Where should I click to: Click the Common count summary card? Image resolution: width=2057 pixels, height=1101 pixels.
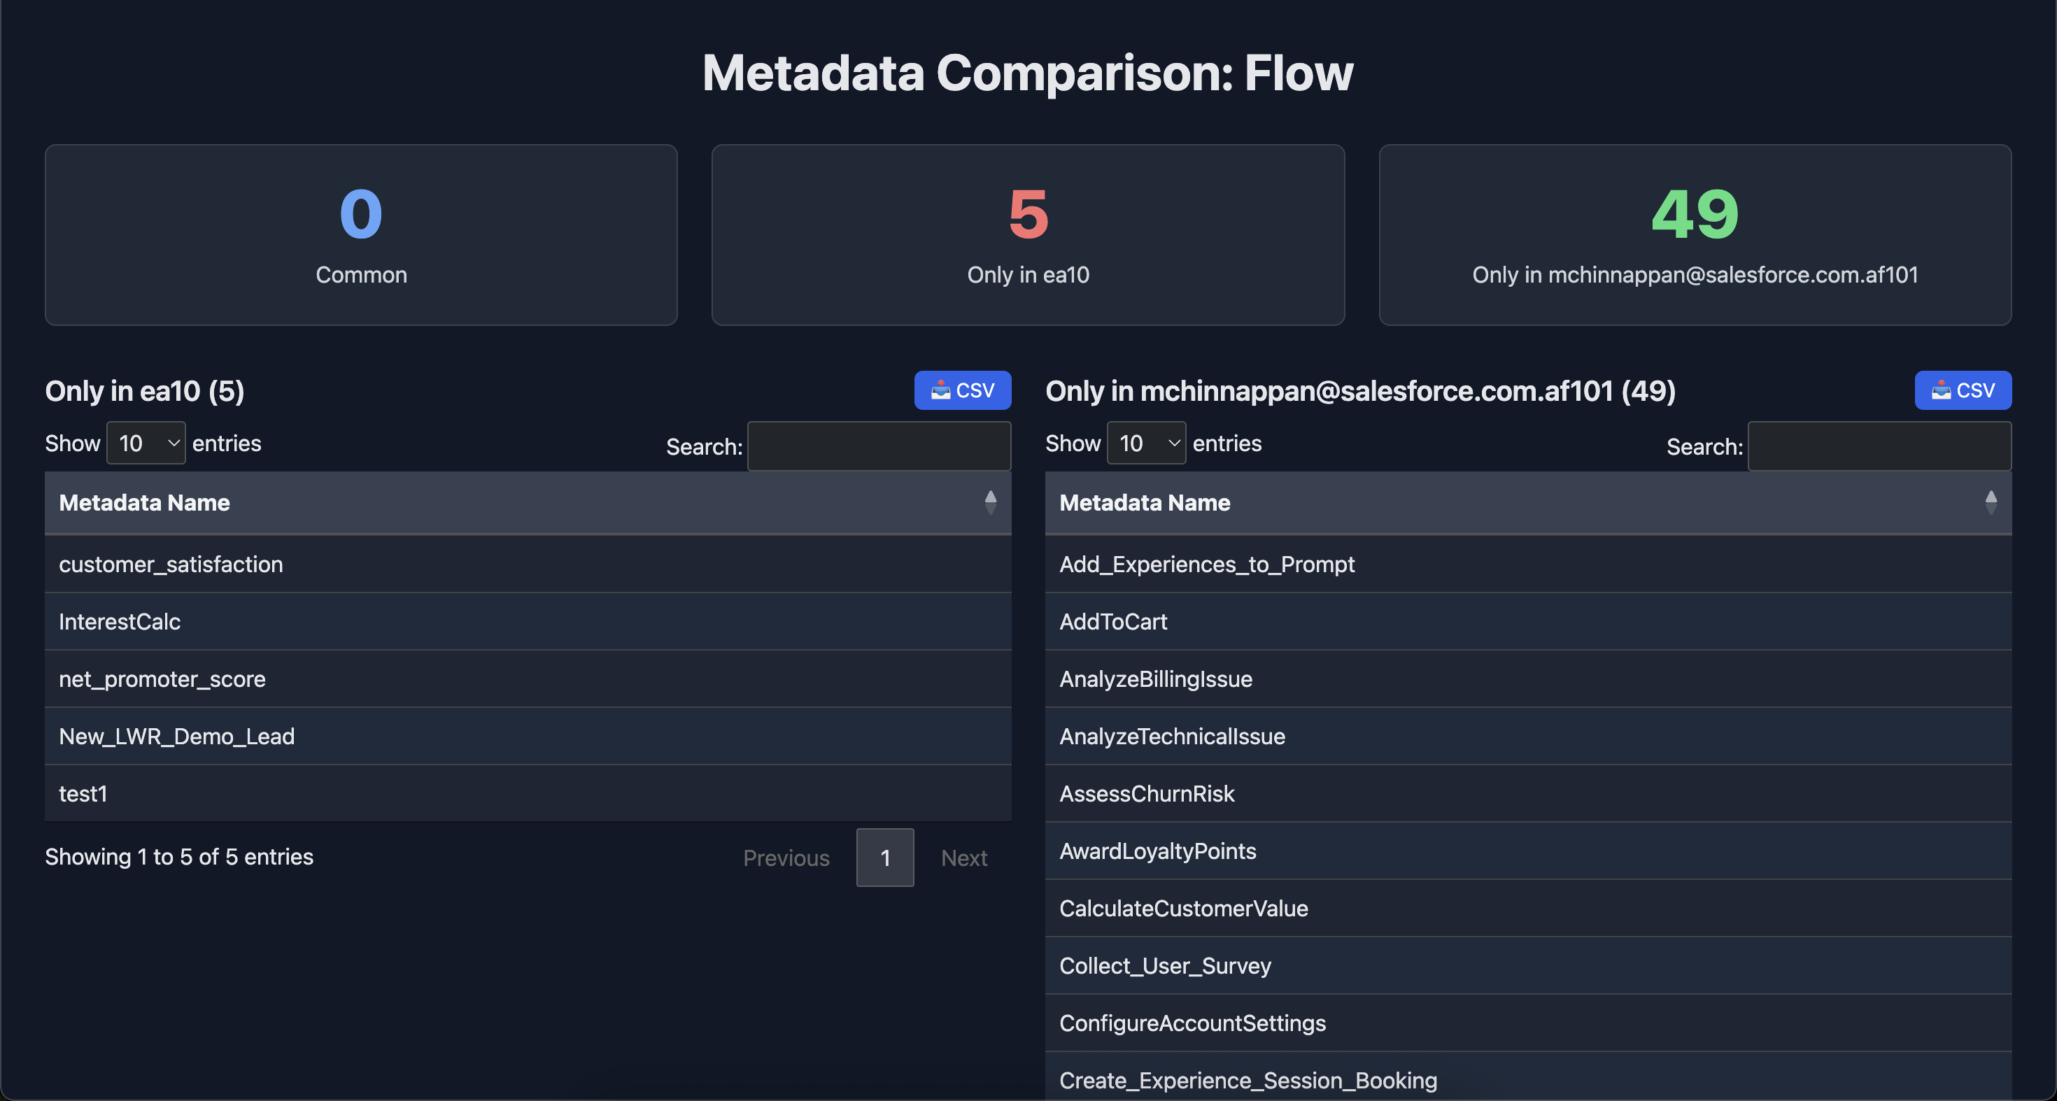tap(361, 235)
